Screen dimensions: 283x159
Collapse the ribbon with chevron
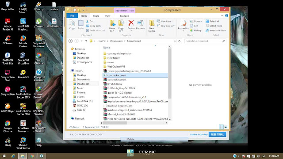(x=222, y=16)
